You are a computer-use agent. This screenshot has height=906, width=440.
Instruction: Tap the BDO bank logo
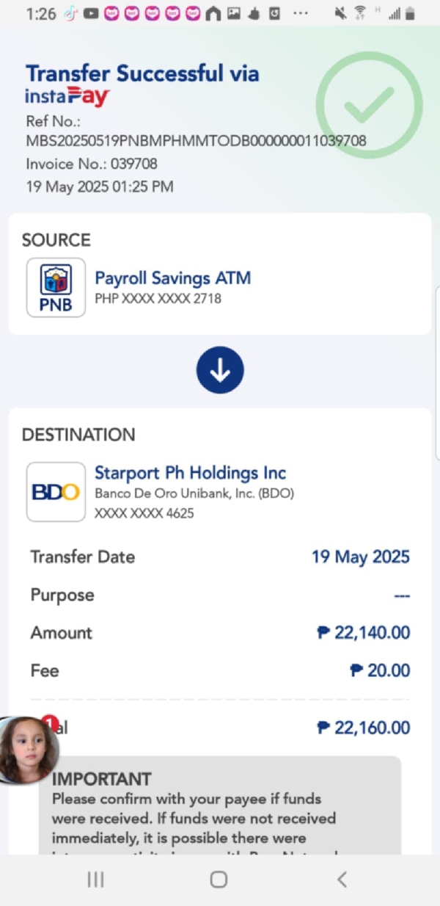click(56, 492)
